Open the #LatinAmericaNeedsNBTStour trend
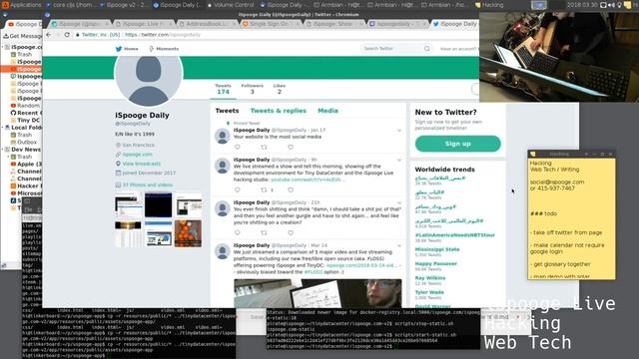 coord(455,235)
